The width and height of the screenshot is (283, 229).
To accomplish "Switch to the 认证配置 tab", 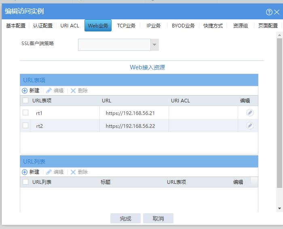I will click(43, 25).
